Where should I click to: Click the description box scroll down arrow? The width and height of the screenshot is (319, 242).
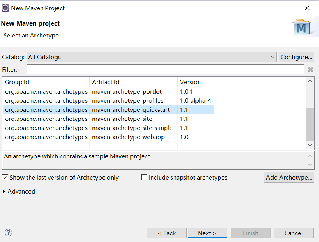click(310, 165)
